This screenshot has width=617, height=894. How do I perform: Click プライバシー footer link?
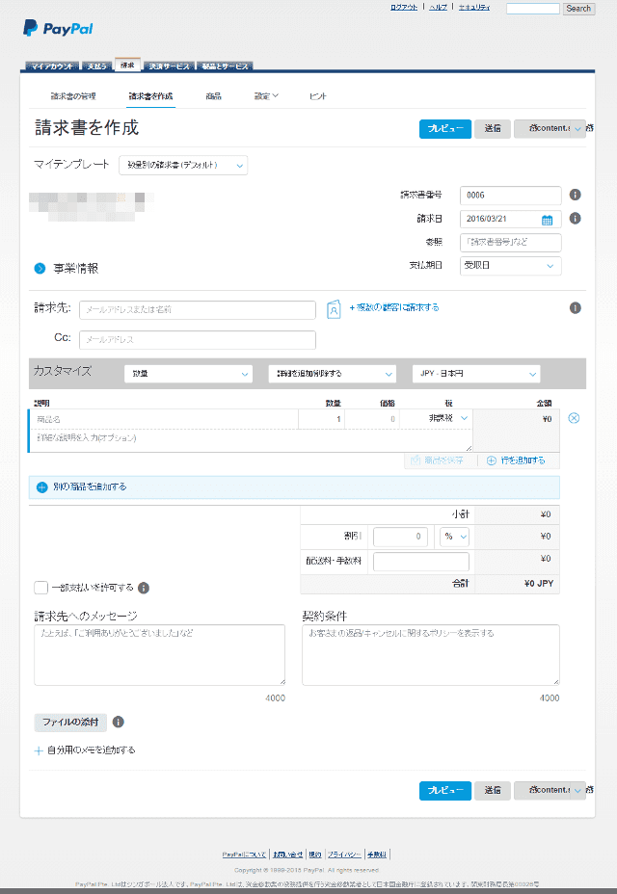pyautogui.click(x=345, y=855)
